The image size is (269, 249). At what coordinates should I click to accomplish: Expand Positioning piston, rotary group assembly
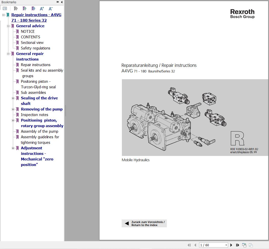coord(13,121)
